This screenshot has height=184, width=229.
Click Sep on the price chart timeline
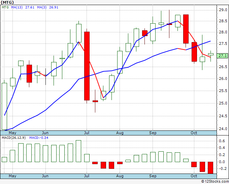pos(153,133)
